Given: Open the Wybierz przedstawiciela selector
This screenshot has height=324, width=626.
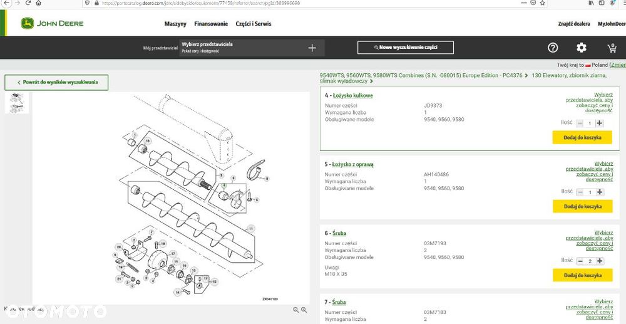Looking at the screenshot, I should (252, 48).
